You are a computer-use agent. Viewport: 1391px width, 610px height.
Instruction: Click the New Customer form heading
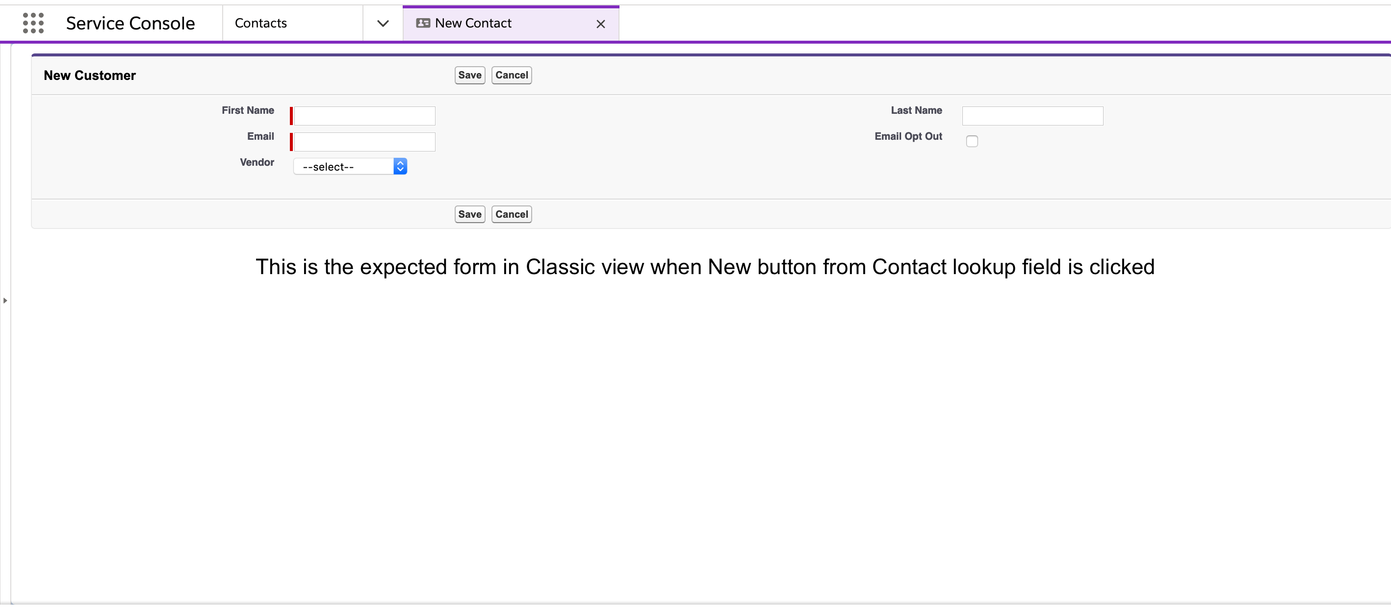pos(90,75)
